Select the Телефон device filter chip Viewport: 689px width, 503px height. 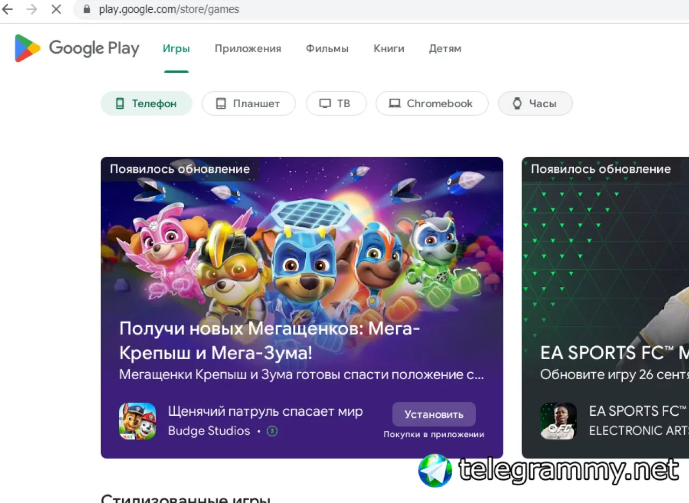pyautogui.click(x=146, y=103)
